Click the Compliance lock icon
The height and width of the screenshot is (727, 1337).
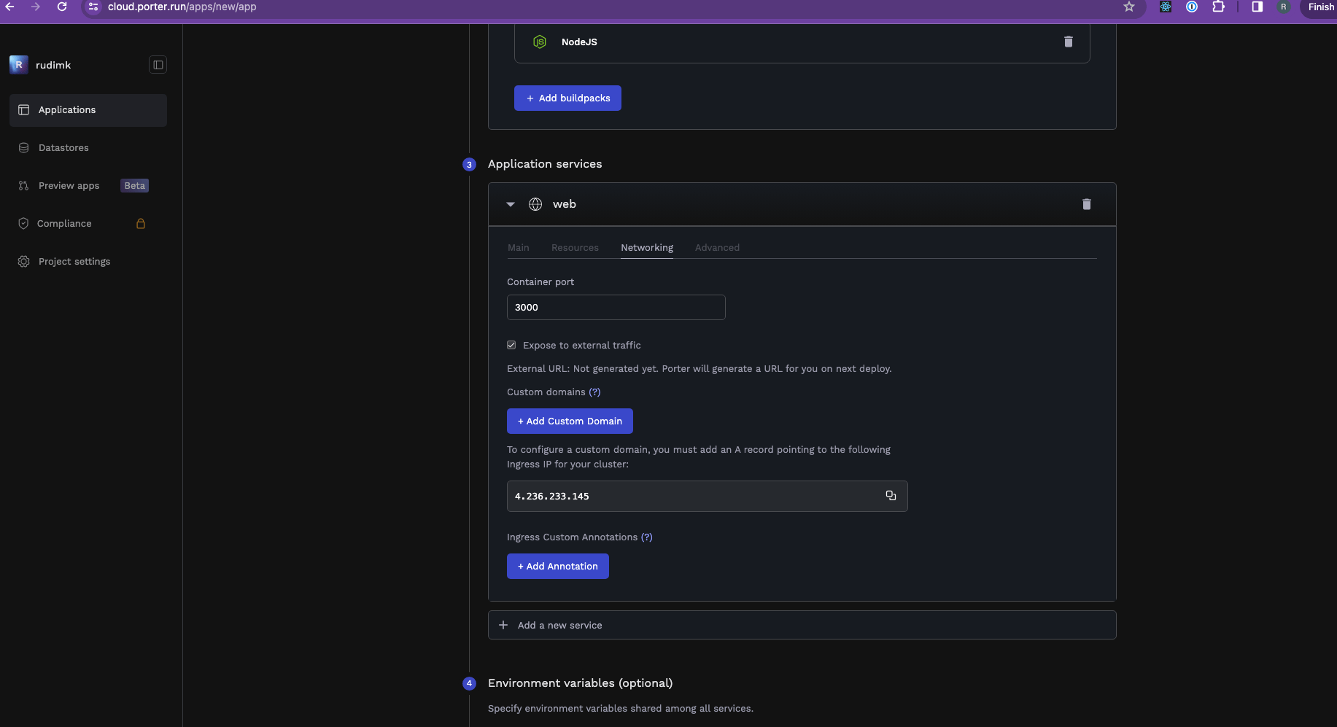(x=141, y=224)
